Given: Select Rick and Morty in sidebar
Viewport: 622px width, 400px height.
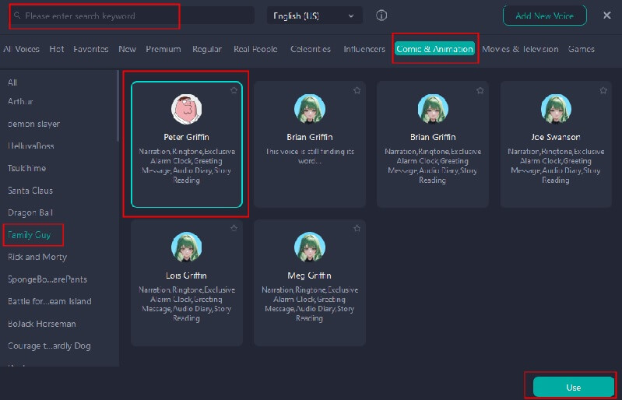Looking at the screenshot, I should [x=37, y=257].
